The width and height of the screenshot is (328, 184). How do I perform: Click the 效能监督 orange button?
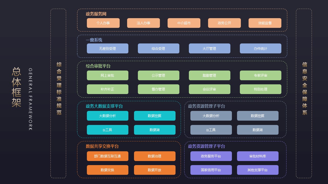[x=265, y=23]
